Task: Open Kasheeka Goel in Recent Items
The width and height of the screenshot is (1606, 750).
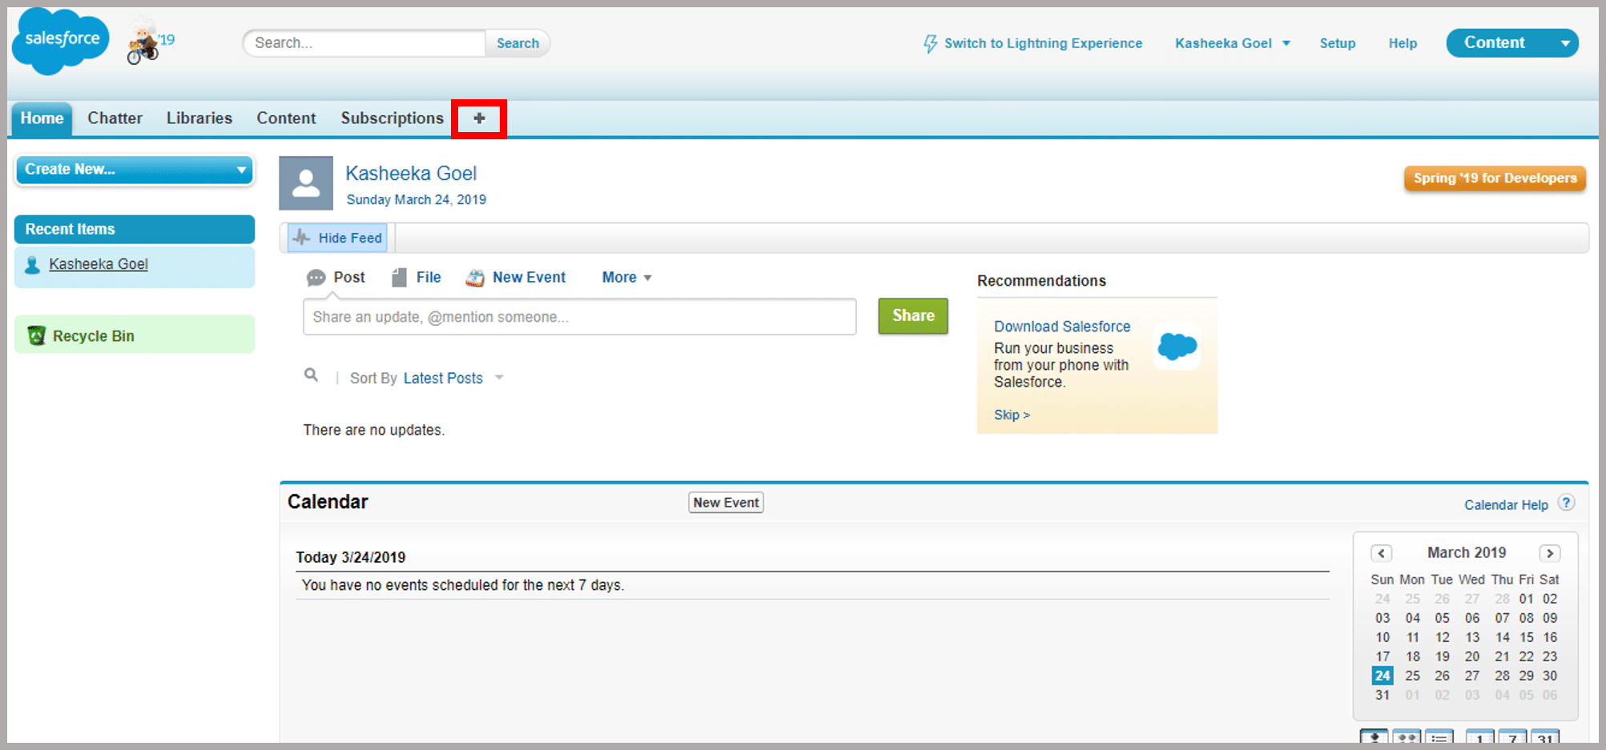Action: coord(99,264)
